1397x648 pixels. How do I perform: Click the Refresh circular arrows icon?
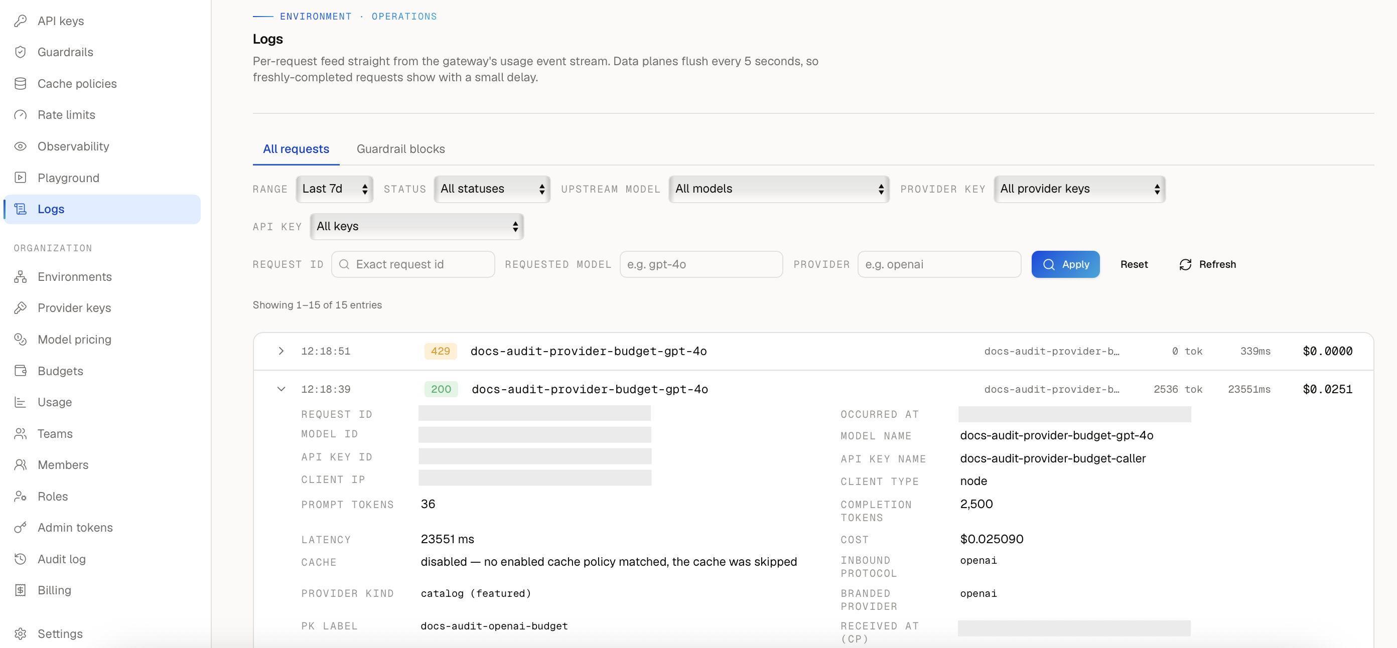pyautogui.click(x=1185, y=264)
